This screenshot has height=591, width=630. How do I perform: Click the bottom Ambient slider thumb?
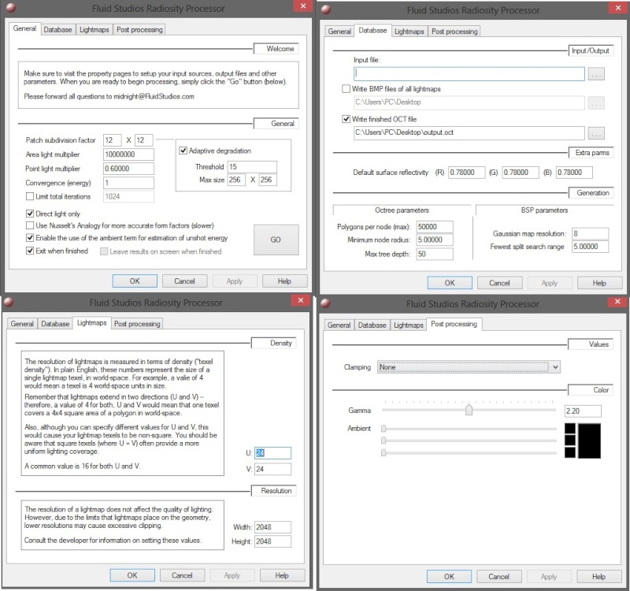click(384, 452)
